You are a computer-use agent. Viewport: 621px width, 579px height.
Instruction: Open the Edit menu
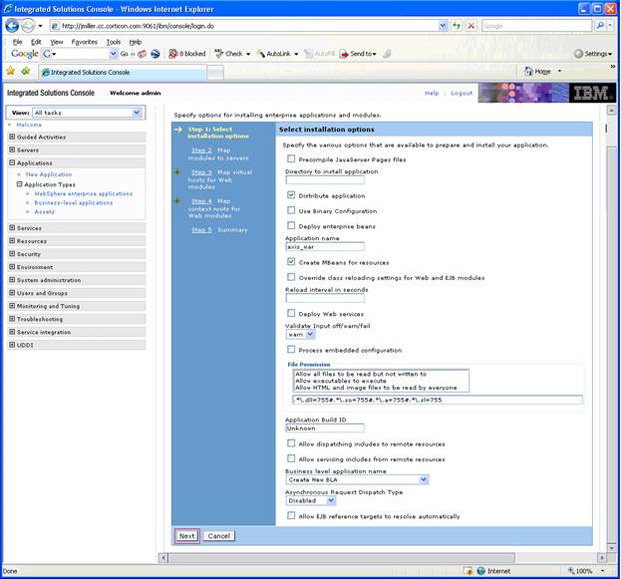(36, 42)
